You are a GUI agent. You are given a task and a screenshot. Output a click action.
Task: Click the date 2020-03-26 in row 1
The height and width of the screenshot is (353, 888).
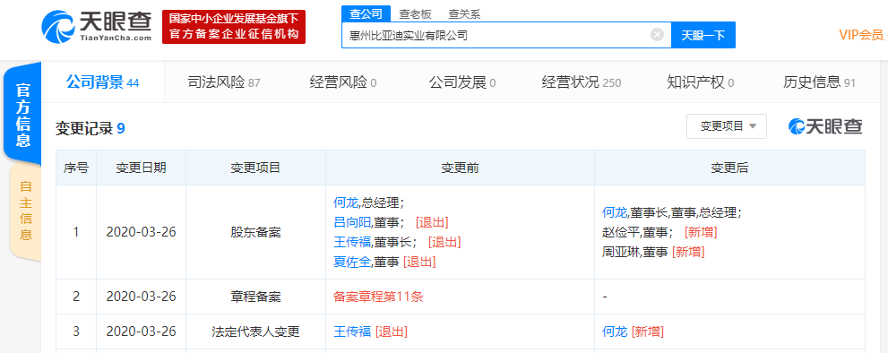[141, 232]
